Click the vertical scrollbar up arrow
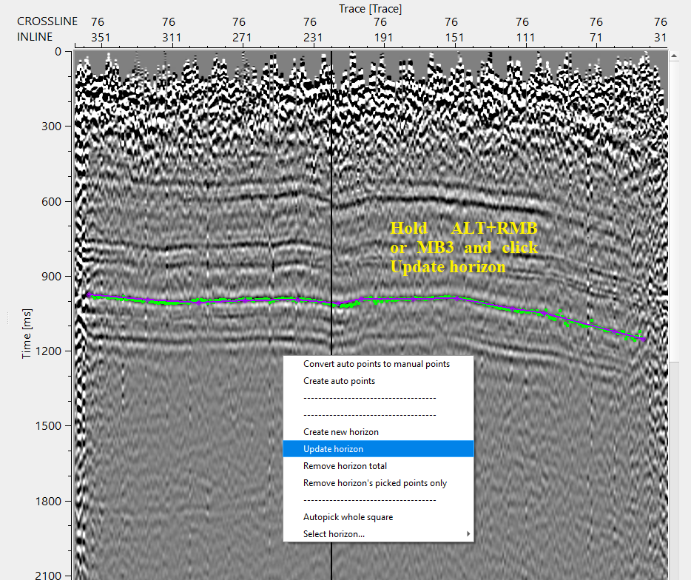 click(673, 55)
